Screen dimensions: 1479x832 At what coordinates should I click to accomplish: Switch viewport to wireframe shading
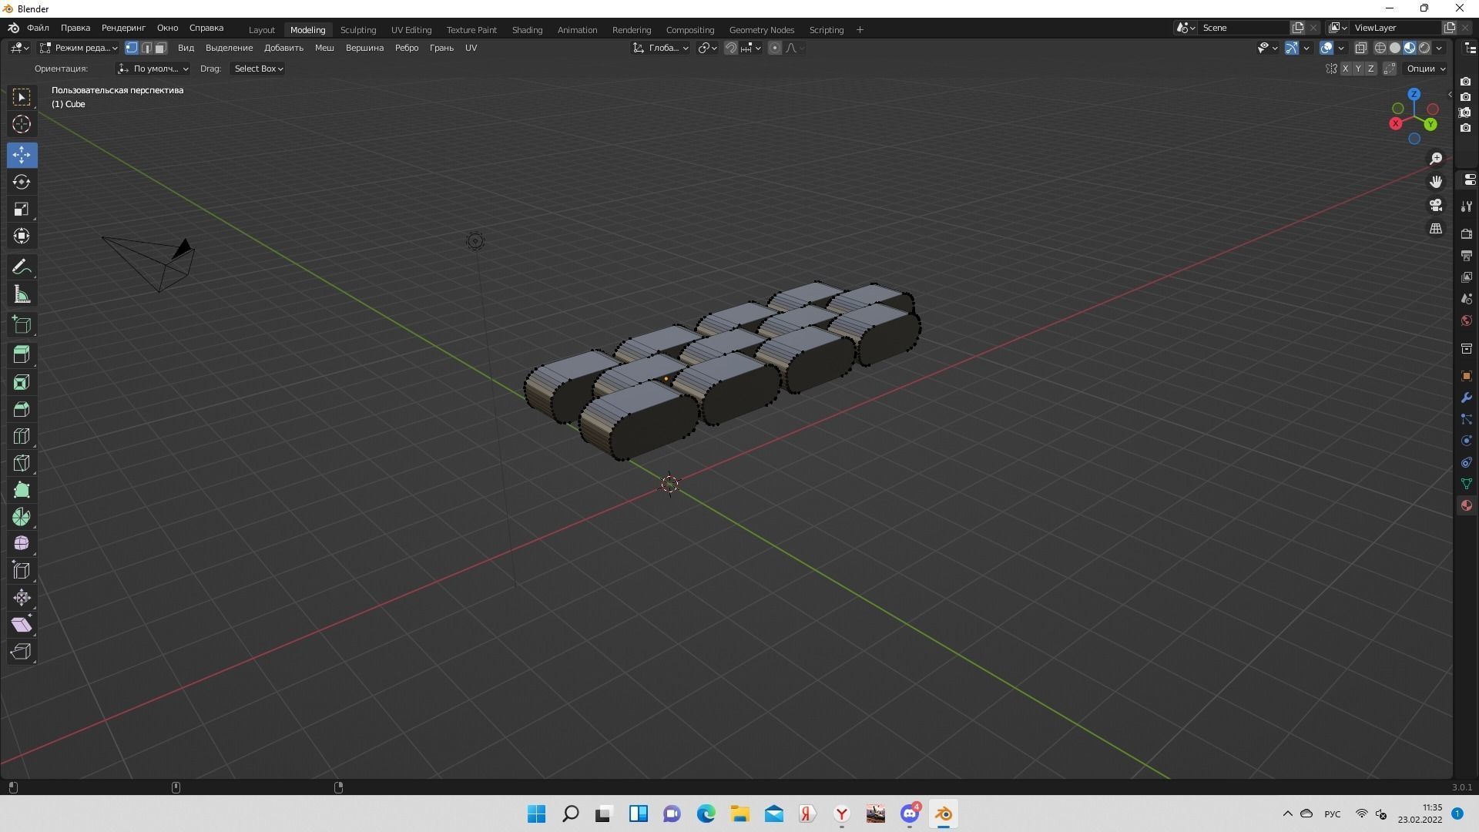click(1381, 47)
